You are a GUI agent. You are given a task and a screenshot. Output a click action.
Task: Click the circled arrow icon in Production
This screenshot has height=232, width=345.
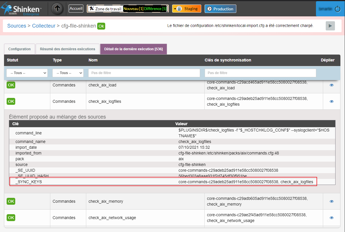click(x=209, y=9)
